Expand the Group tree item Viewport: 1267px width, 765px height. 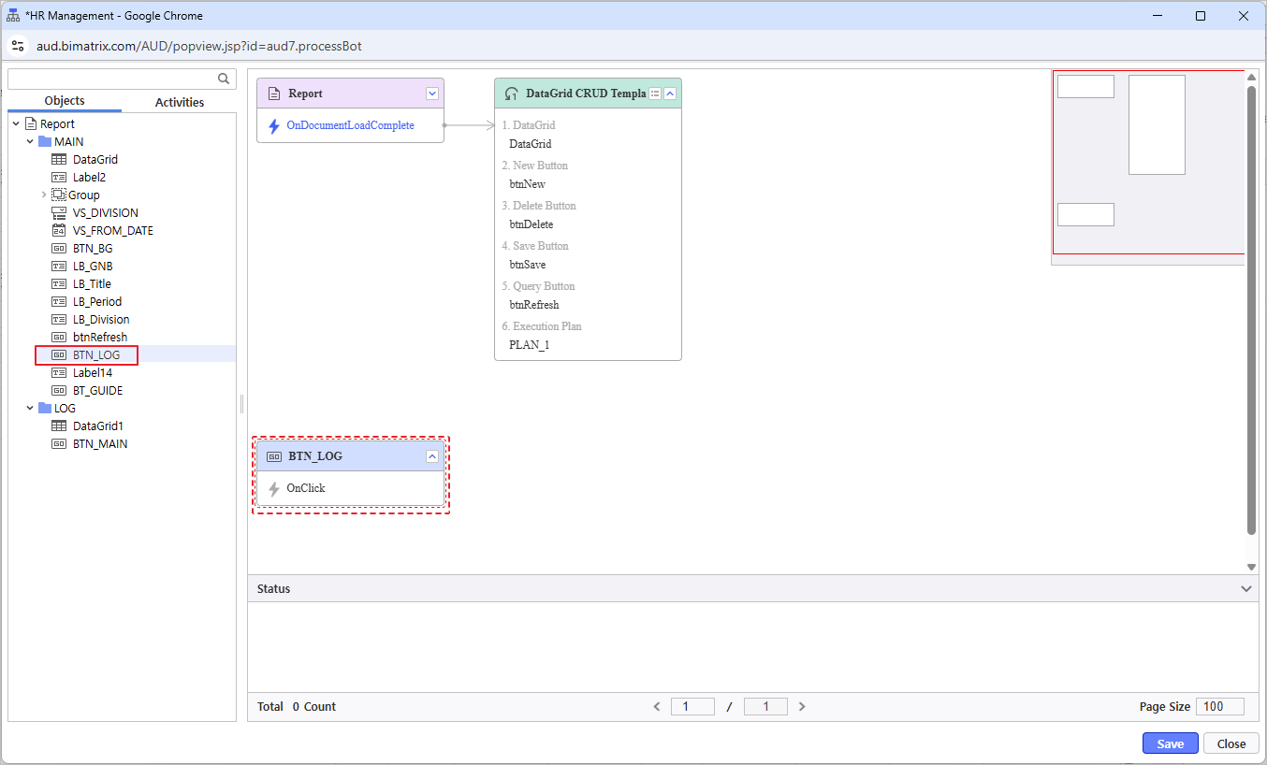pyautogui.click(x=44, y=195)
